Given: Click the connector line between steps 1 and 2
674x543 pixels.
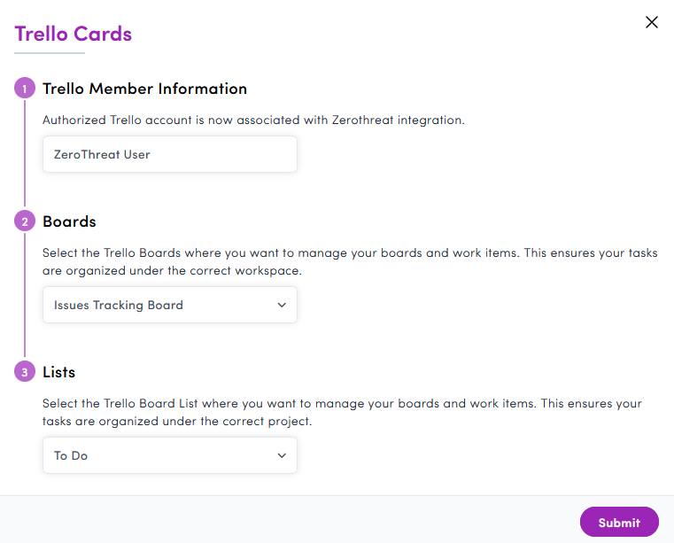Looking at the screenshot, I should [x=25, y=155].
